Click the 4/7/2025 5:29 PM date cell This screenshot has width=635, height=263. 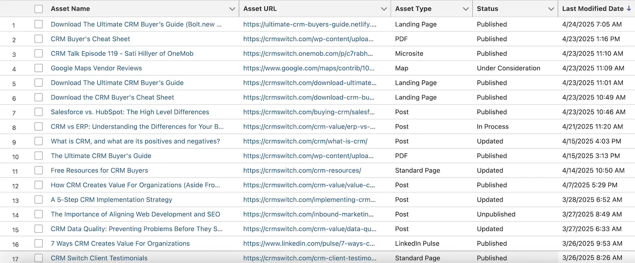pyautogui.click(x=590, y=185)
